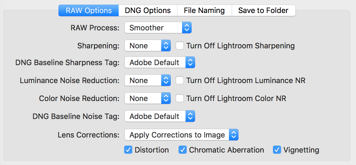Open the File Naming tab
This screenshot has width=356, height=165.
(204, 10)
